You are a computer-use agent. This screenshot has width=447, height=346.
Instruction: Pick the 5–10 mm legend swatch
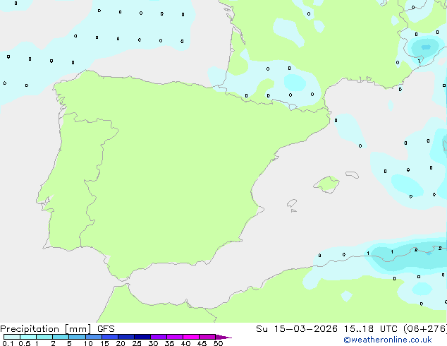(77, 337)
